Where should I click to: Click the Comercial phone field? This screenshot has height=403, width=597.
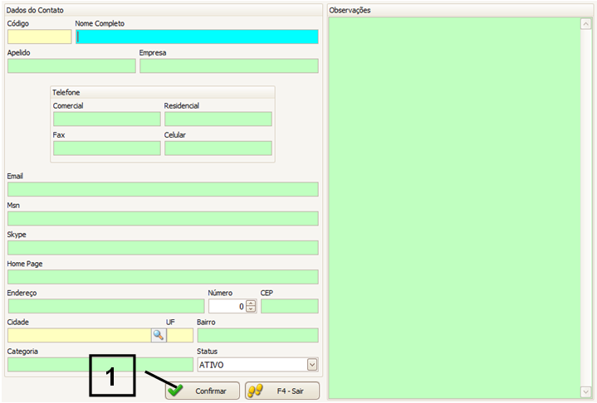(x=106, y=119)
